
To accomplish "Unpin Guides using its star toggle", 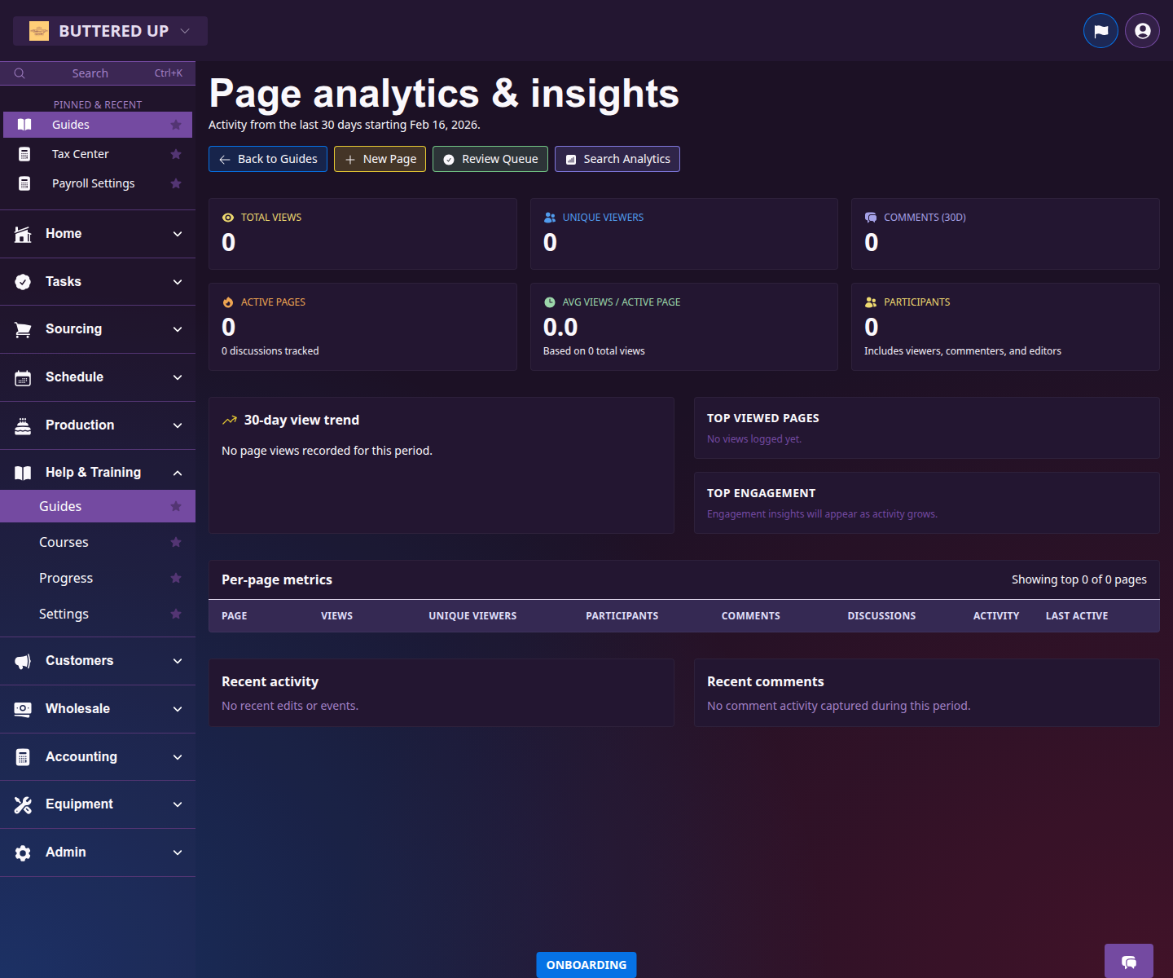I will click(x=176, y=124).
